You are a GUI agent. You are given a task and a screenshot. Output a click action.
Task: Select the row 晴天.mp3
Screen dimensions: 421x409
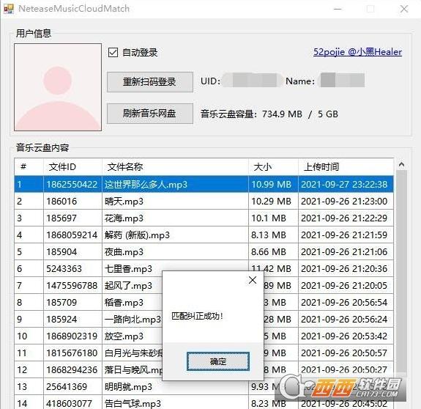click(204, 202)
